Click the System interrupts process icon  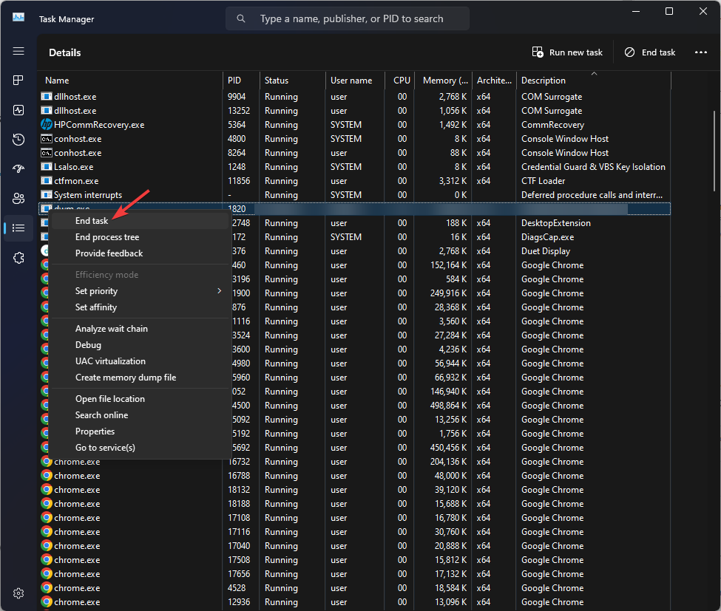tap(47, 195)
